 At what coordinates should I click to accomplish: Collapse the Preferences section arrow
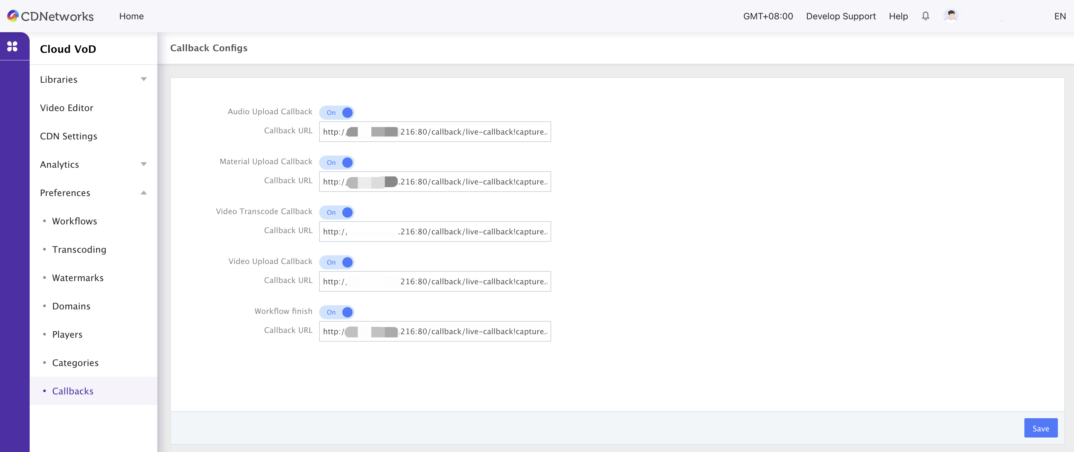[x=143, y=193]
